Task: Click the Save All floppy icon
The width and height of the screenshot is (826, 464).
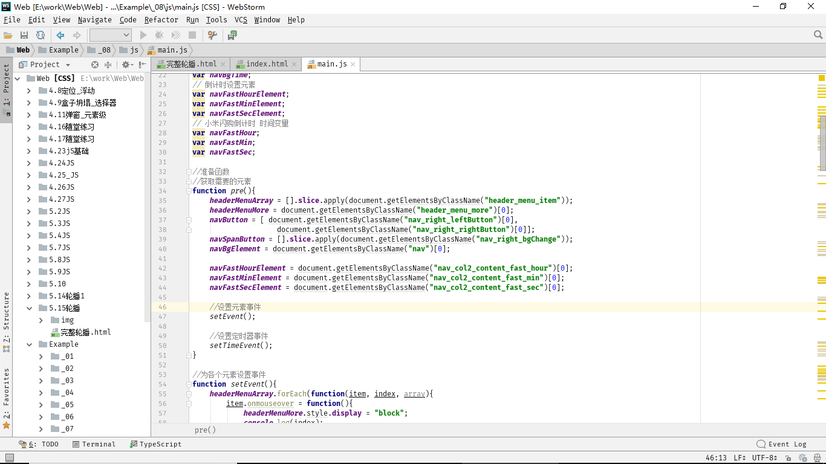Action: [24, 36]
